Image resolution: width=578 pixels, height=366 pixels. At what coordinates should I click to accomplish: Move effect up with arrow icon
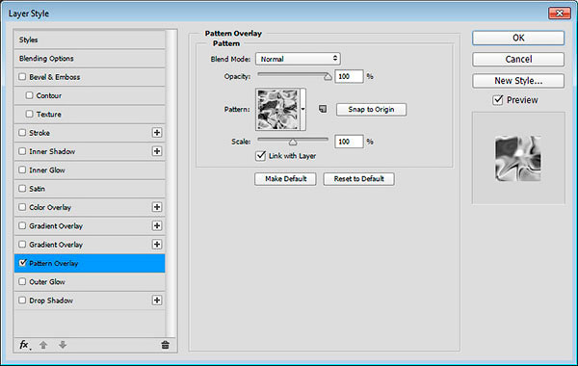point(43,345)
